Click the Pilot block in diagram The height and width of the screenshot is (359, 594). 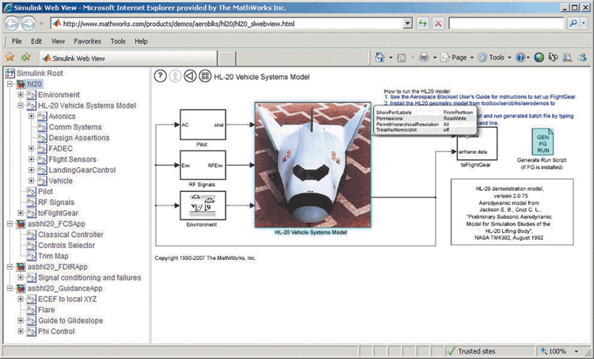tap(203, 124)
